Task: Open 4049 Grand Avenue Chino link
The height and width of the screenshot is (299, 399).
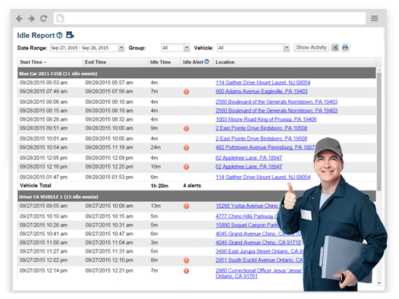Action: tap(258, 243)
